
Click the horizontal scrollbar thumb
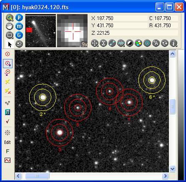pos(37,176)
